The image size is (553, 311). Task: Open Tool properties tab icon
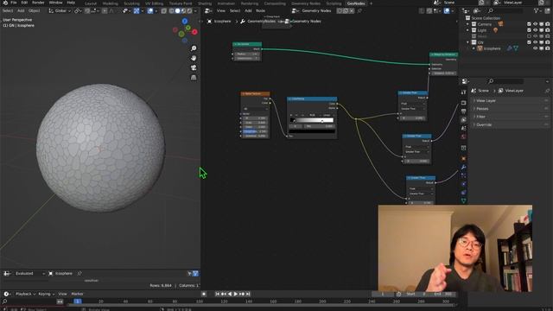pos(463,92)
